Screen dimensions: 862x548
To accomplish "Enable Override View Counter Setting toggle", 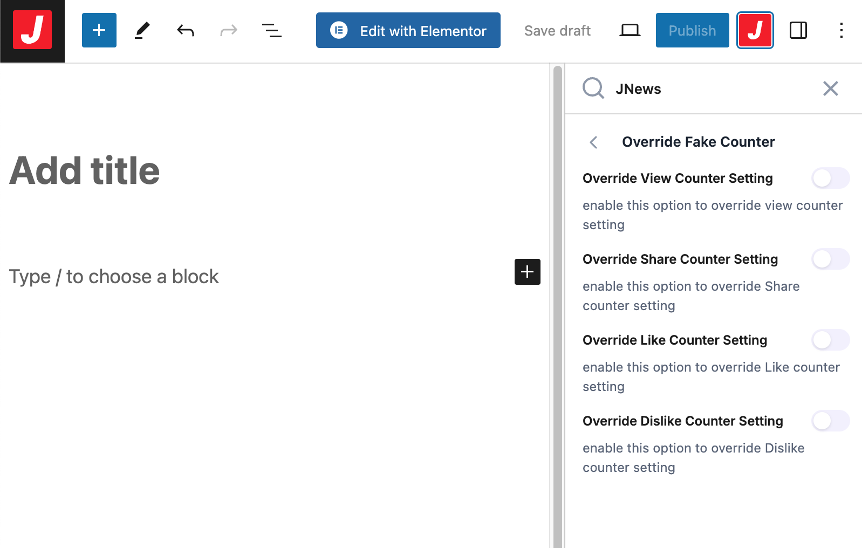I will pyautogui.click(x=830, y=178).
